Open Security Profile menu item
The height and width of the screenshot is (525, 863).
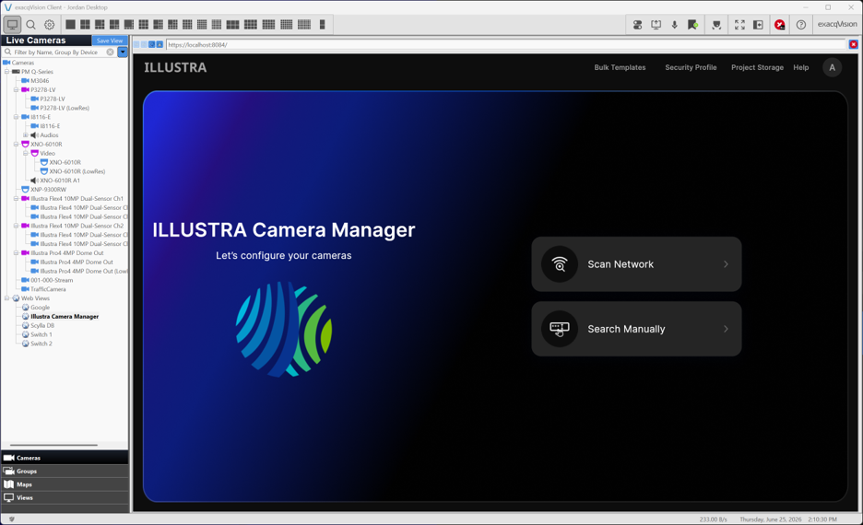(x=691, y=67)
